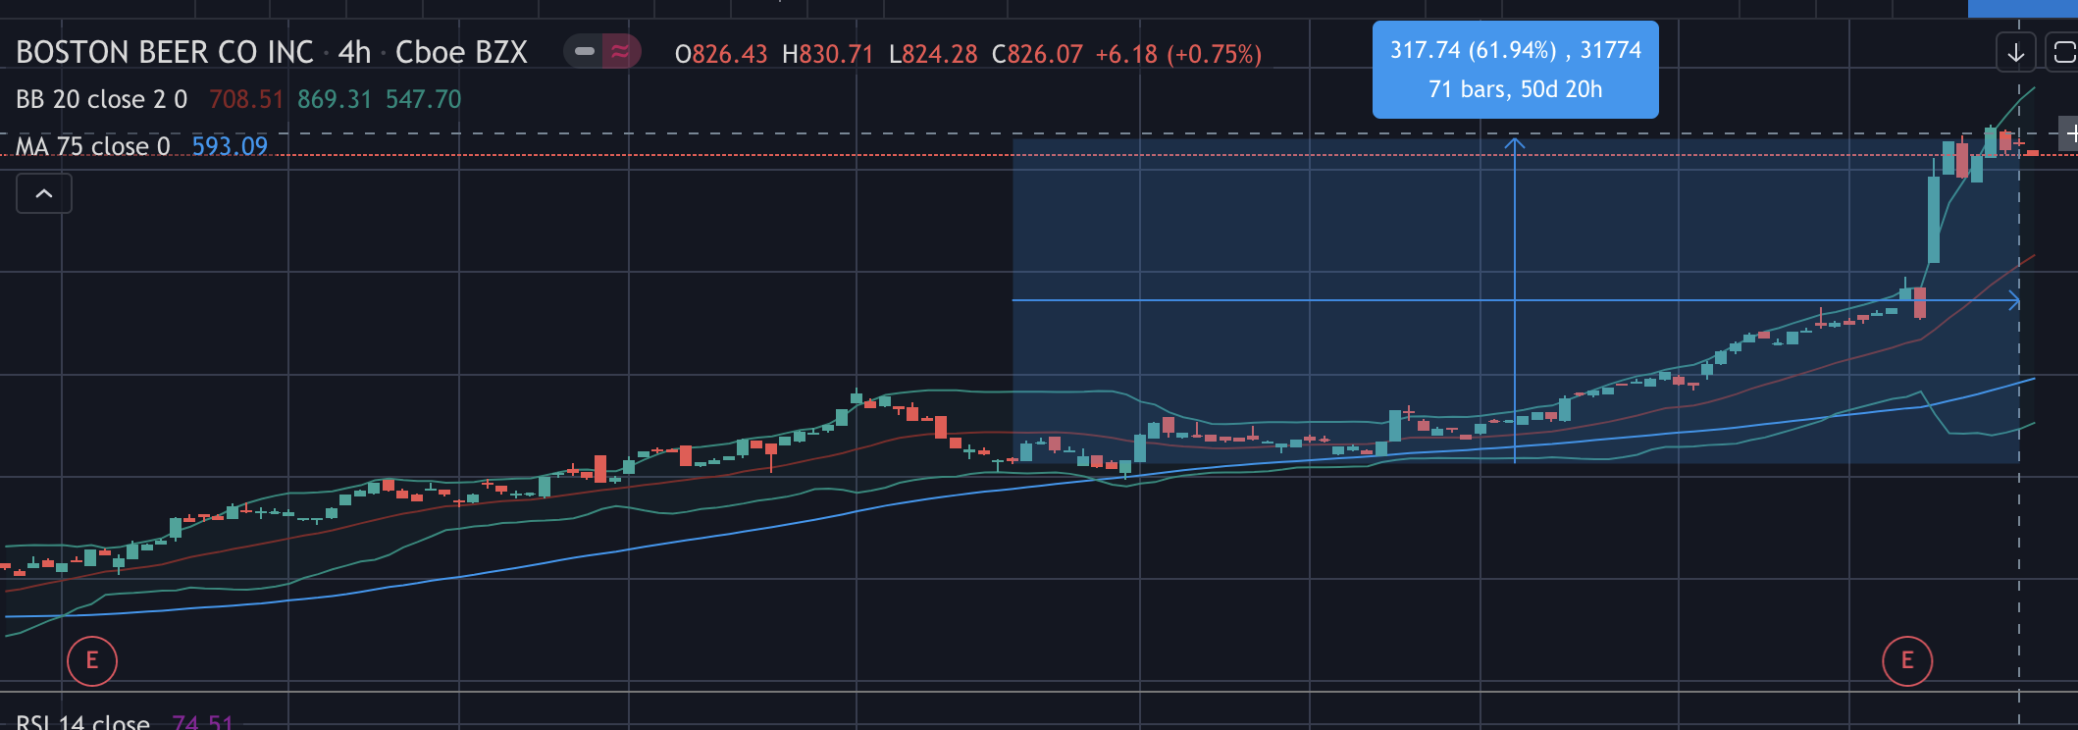Click the measurement tooltip showing 317.74 (61.94%)
This screenshot has height=730, width=2078.
1515,70
